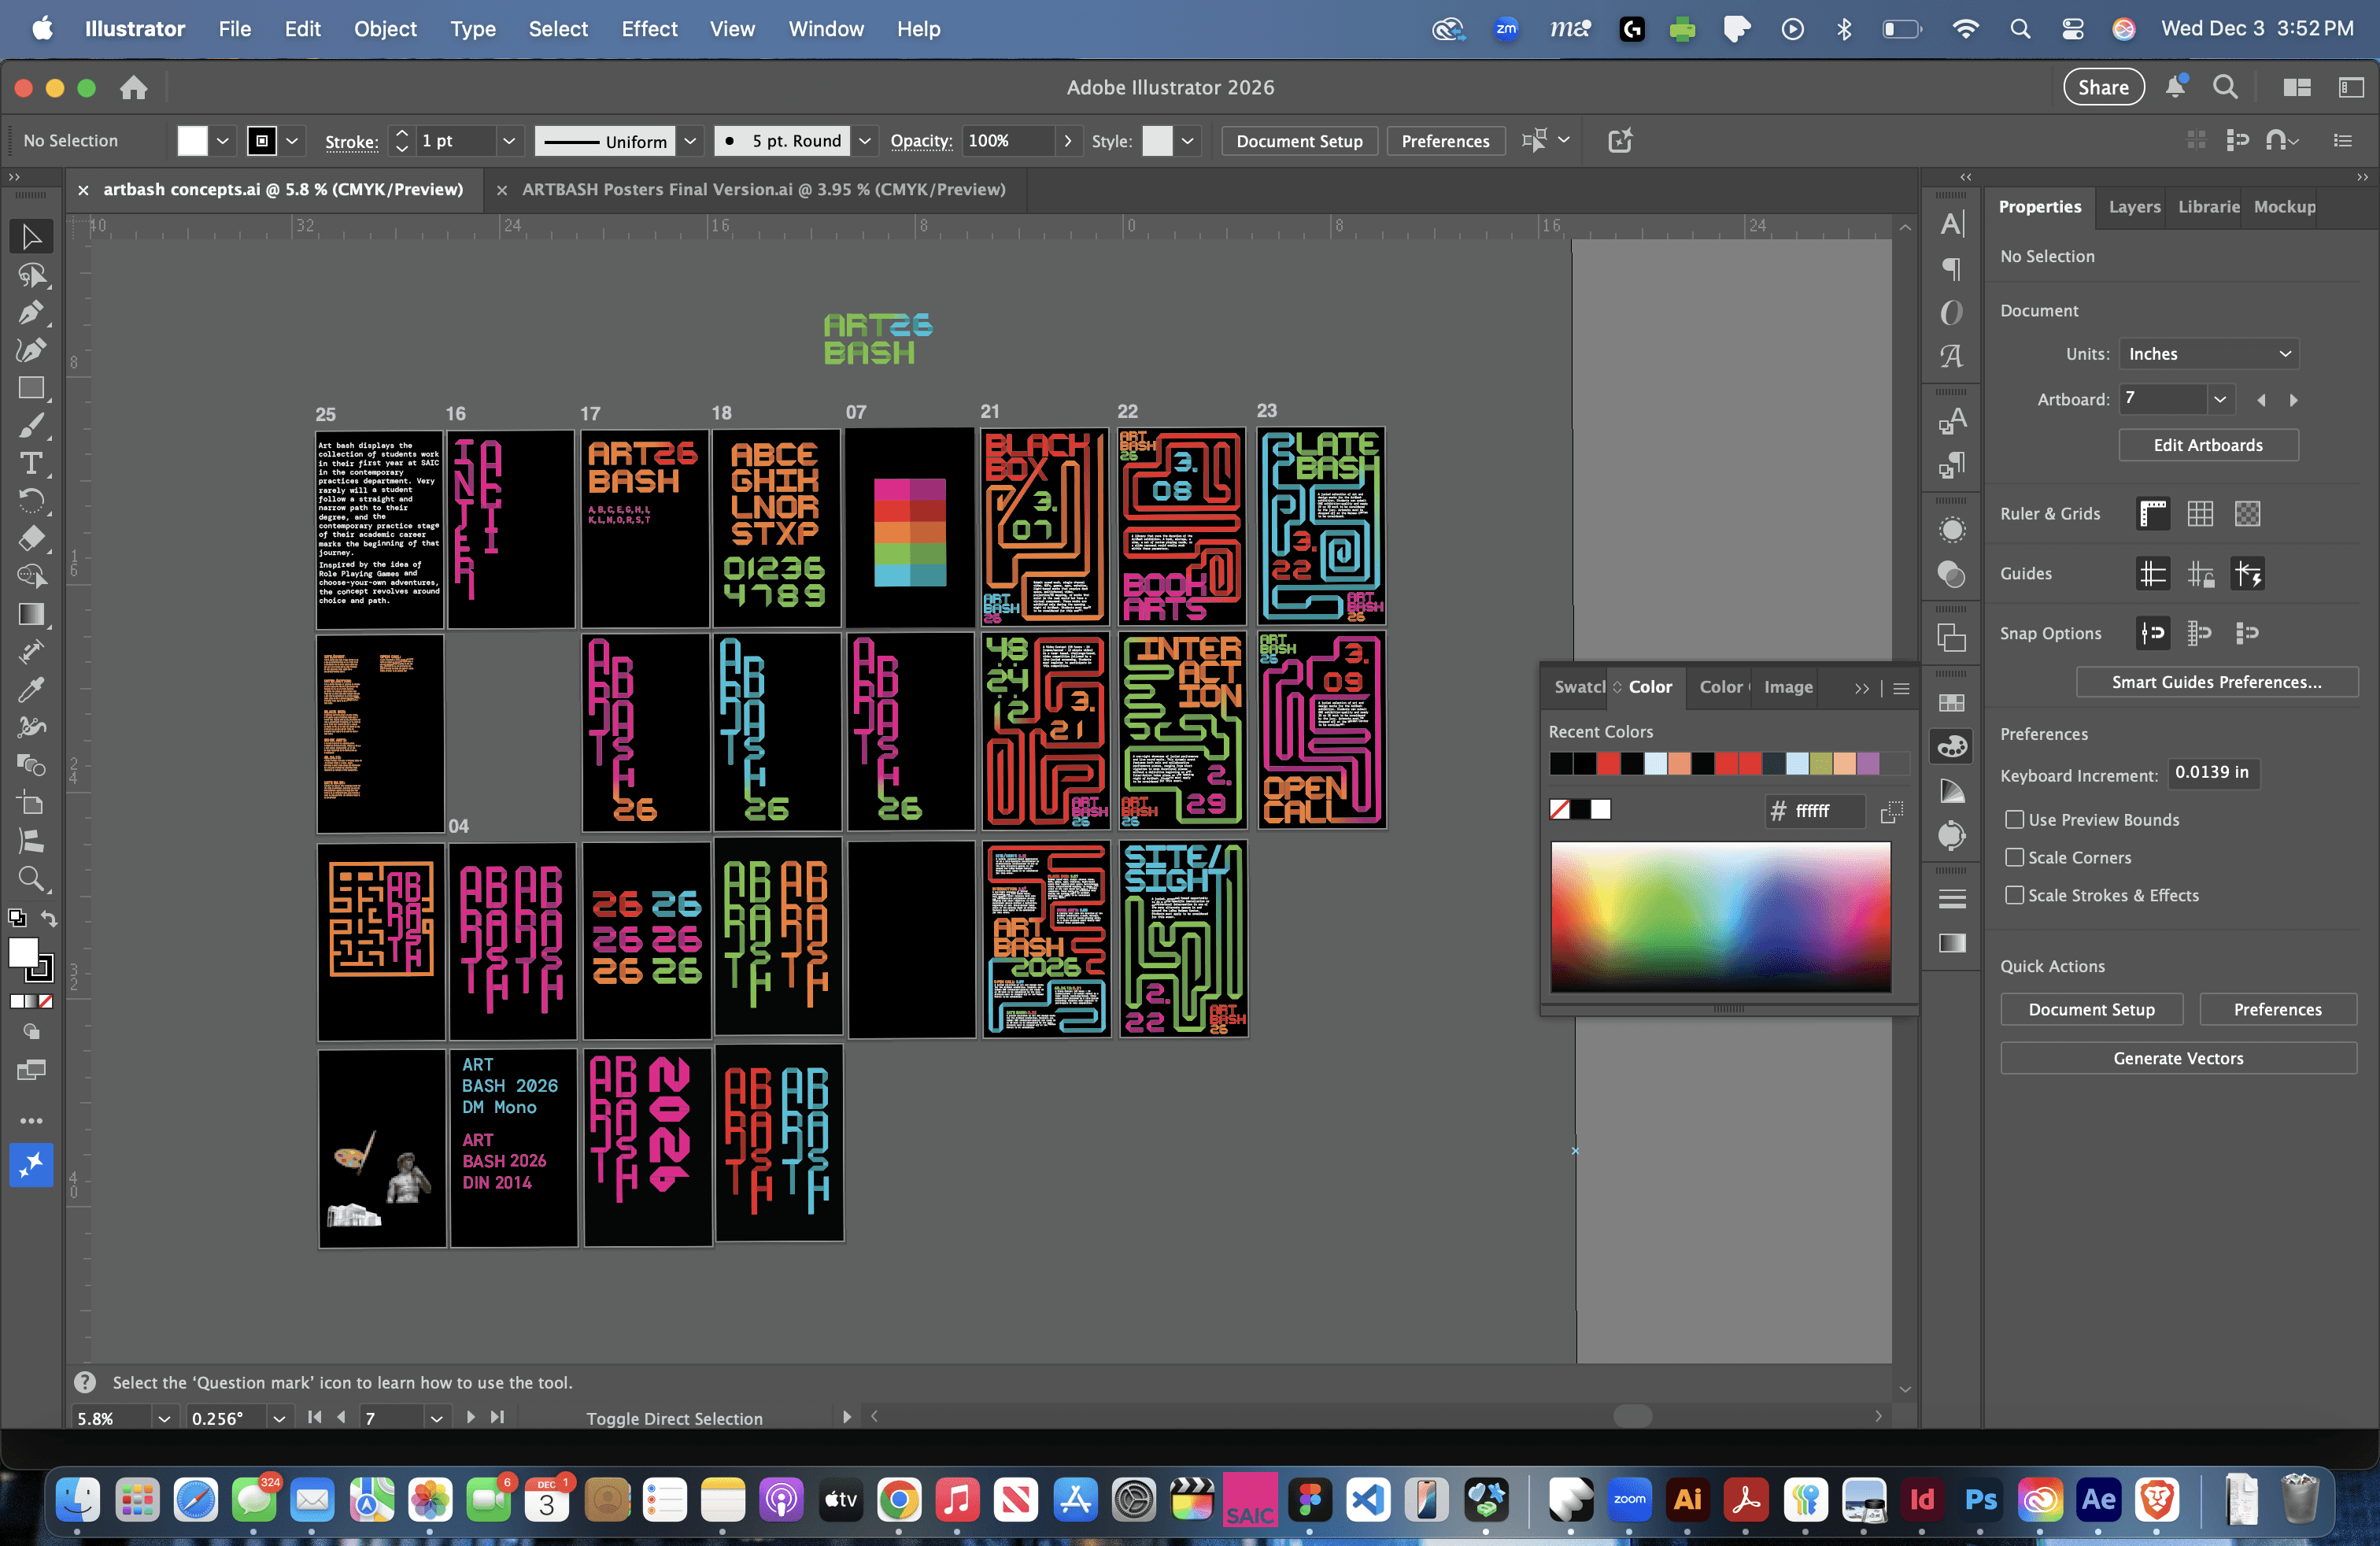
Task: Check the Scale Corners option
Action: (x=2015, y=858)
